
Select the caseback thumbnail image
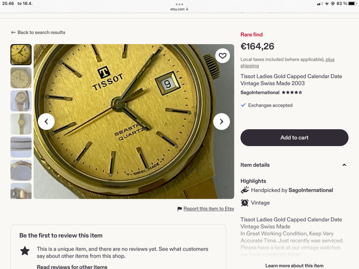pyautogui.click(x=21, y=170)
